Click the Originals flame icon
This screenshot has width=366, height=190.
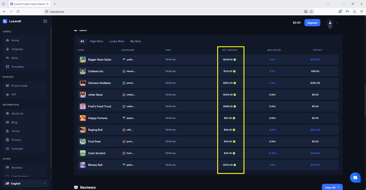pyautogui.click(x=8, y=49)
